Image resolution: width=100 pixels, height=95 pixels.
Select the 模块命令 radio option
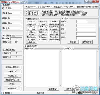coord(26,7)
